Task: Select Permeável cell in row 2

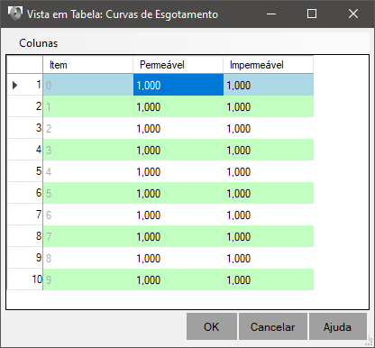Action: click(178, 106)
